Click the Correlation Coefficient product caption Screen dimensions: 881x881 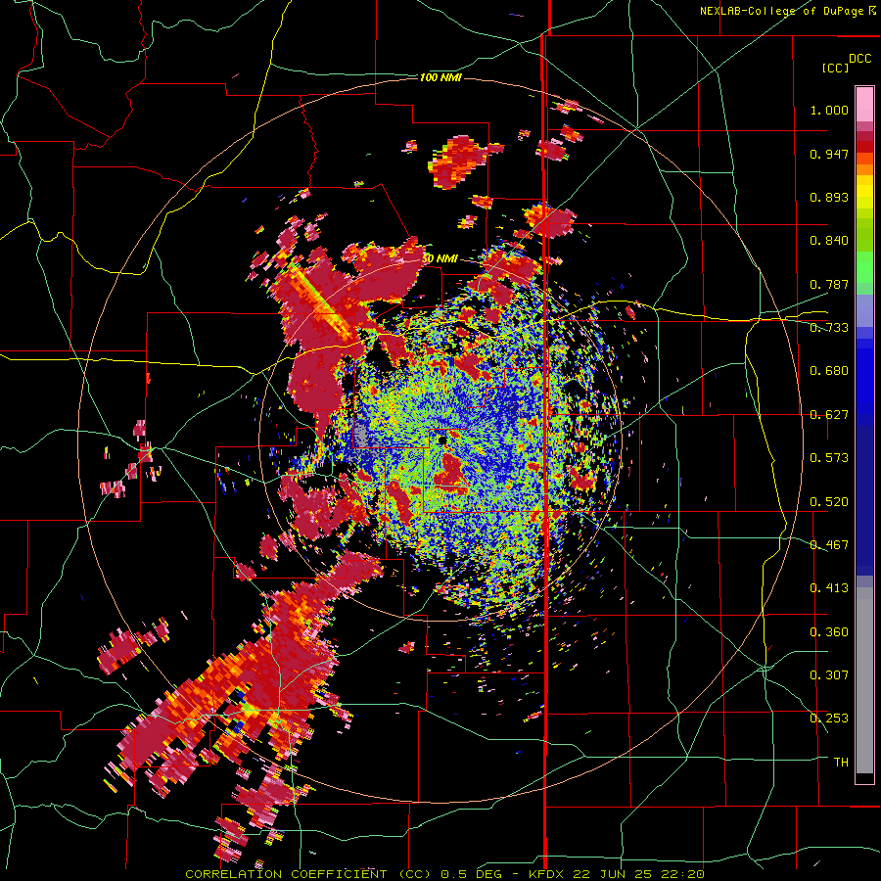click(x=444, y=874)
